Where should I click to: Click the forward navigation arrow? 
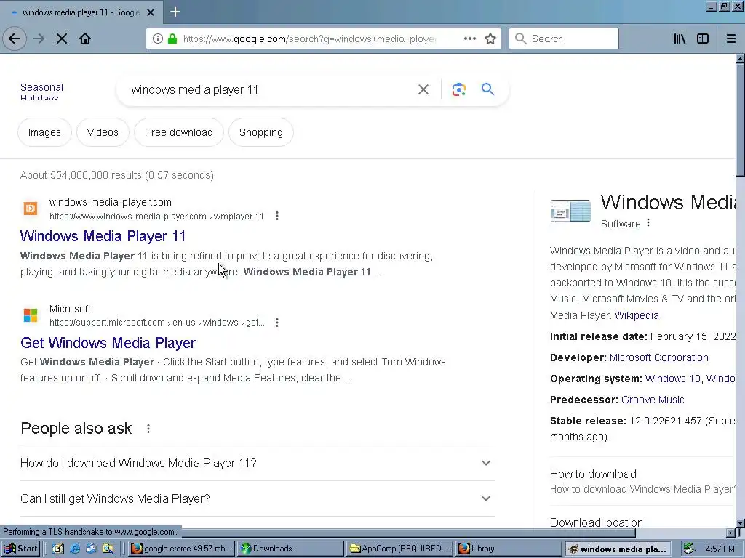click(39, 39)
